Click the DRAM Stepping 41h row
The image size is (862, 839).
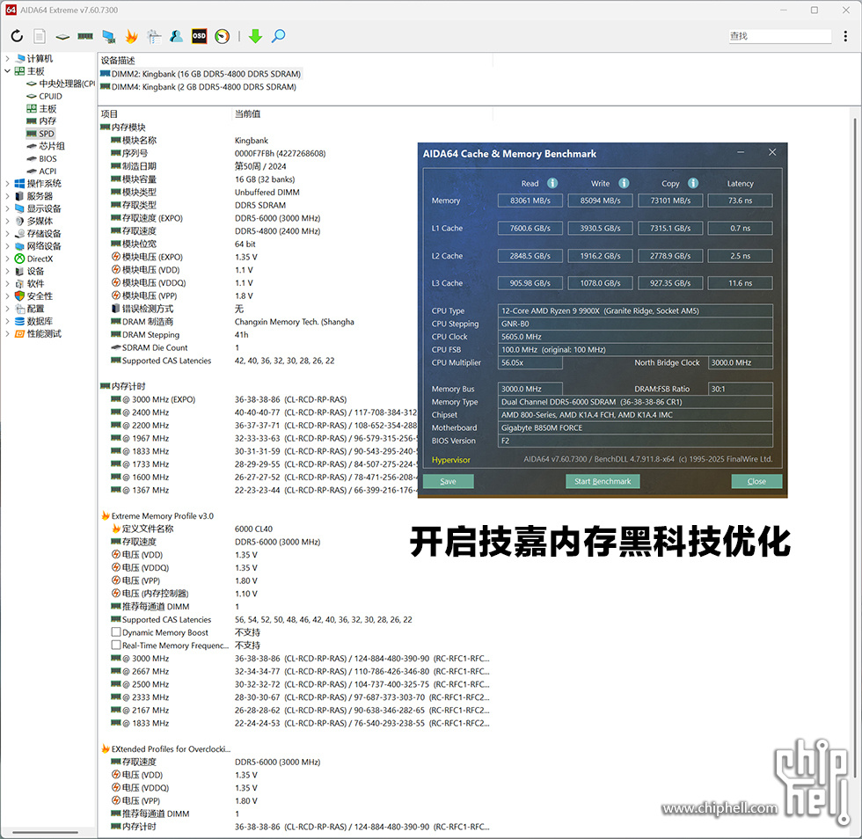point(179,335)
